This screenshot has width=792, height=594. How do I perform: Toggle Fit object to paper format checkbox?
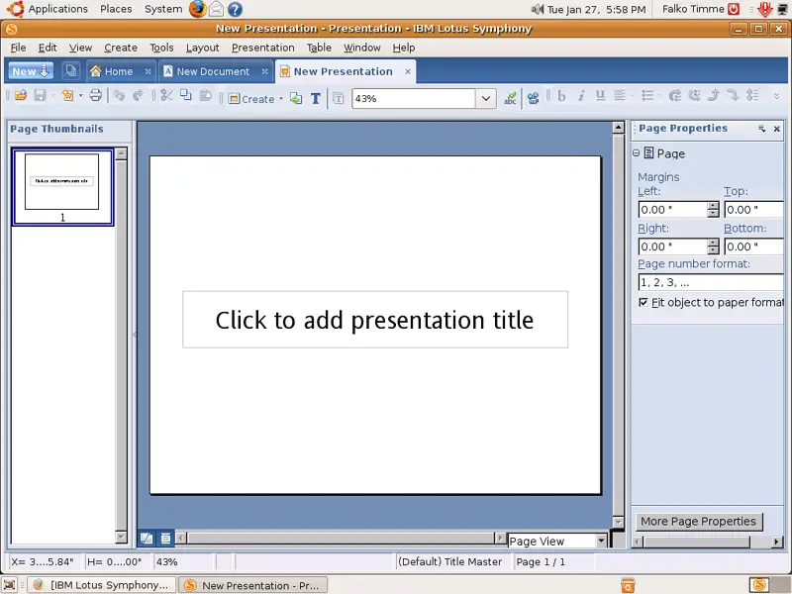tap(643, 303)
